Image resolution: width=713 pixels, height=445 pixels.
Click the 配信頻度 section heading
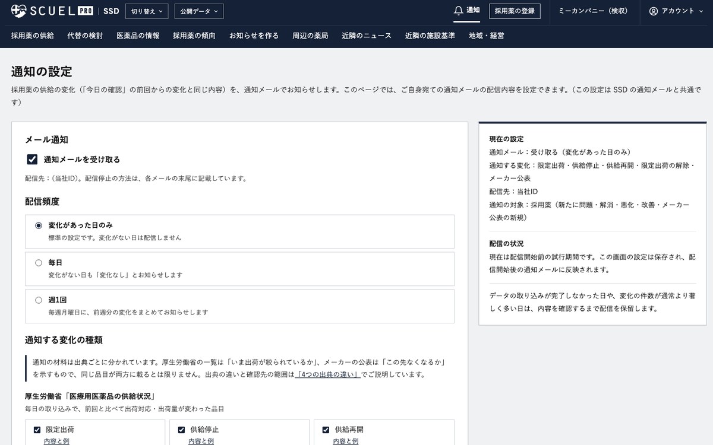(x=42, y=202)
